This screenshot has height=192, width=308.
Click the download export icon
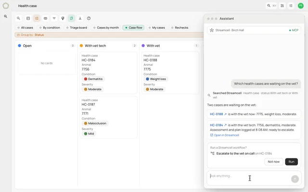click(80, 18)
